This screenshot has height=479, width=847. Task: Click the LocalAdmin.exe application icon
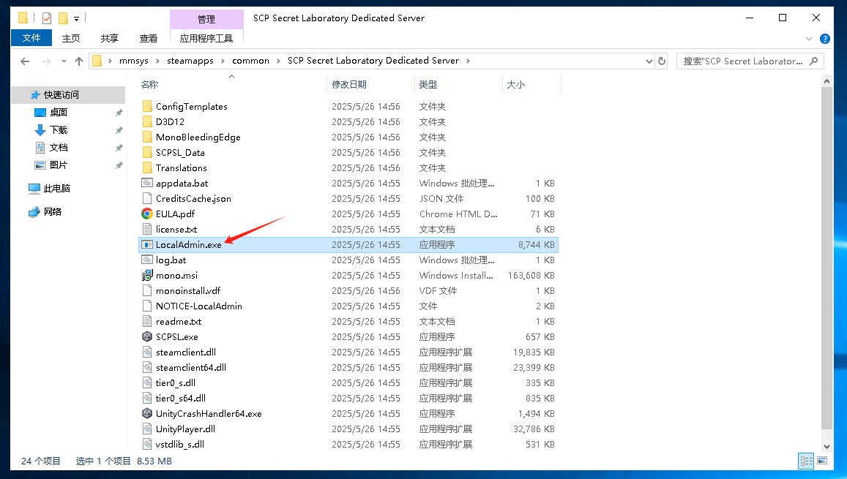(x=147, y=244)
